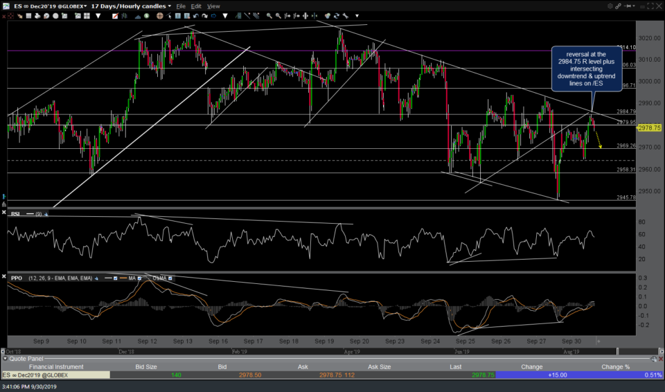Select the red pencil drawing tool
This screenshot has width=665, height=392.
tap(115, 16)
